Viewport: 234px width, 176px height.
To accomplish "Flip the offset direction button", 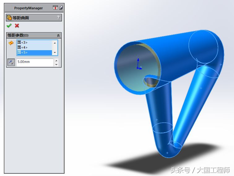I will click(11, 62).
